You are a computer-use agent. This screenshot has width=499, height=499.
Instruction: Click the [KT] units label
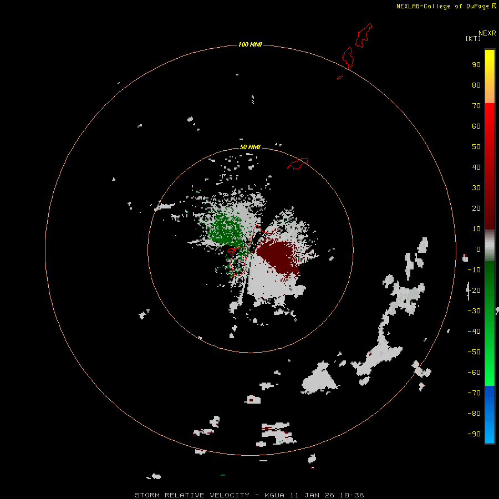pyautogui.click(x=473, y=38)
